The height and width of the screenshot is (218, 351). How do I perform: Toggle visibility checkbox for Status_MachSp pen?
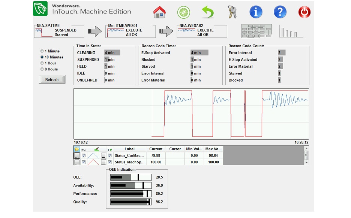point(84,162)
